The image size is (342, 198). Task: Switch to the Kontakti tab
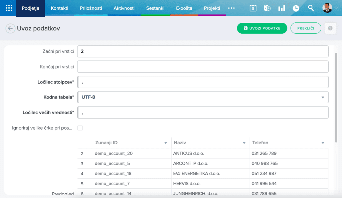pyautogui.click(x=59, y=8)
